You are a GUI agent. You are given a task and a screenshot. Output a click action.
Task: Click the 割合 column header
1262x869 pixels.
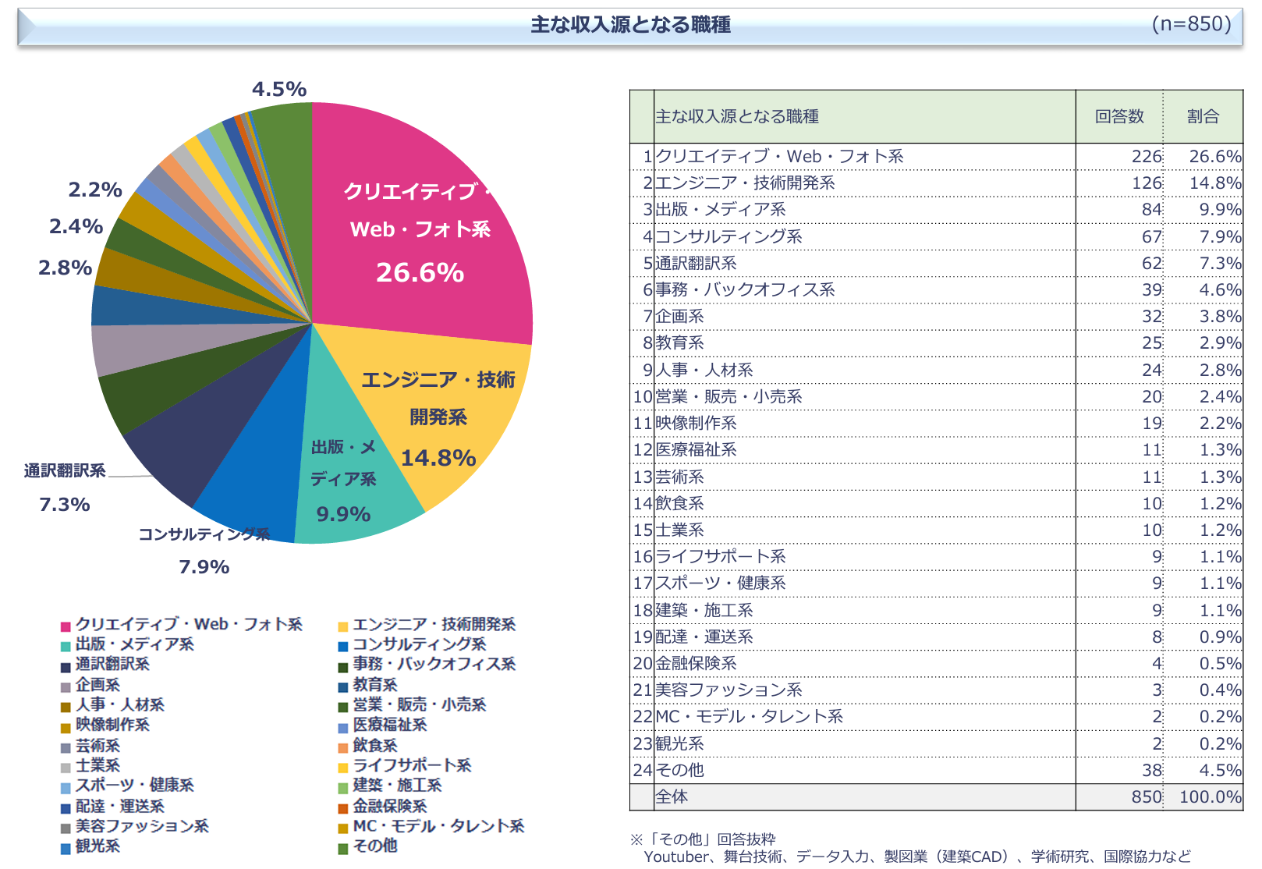click(x=1204, y=117)
